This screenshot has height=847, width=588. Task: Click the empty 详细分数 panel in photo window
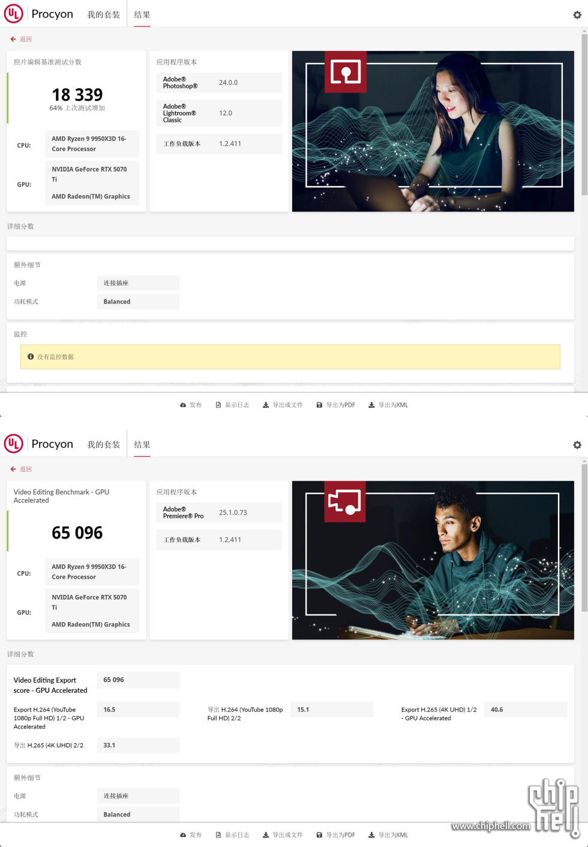click(290, 244)
